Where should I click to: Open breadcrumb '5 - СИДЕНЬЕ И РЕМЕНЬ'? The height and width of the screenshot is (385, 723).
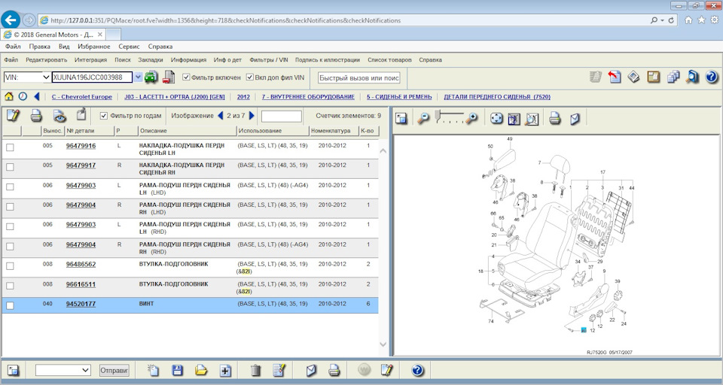coord(399,97)
